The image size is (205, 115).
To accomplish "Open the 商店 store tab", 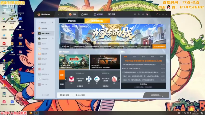I will (x=85, y=14).
